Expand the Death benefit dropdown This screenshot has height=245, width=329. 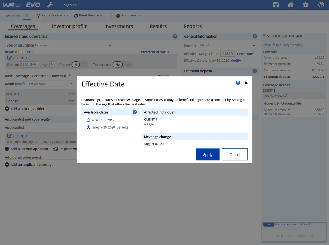coord(50,84)
